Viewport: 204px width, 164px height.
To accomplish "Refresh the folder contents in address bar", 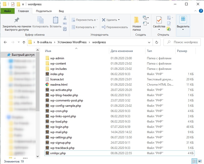I will pos(157,42).
